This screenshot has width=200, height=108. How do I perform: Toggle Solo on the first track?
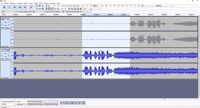click(x=8, y=19)
